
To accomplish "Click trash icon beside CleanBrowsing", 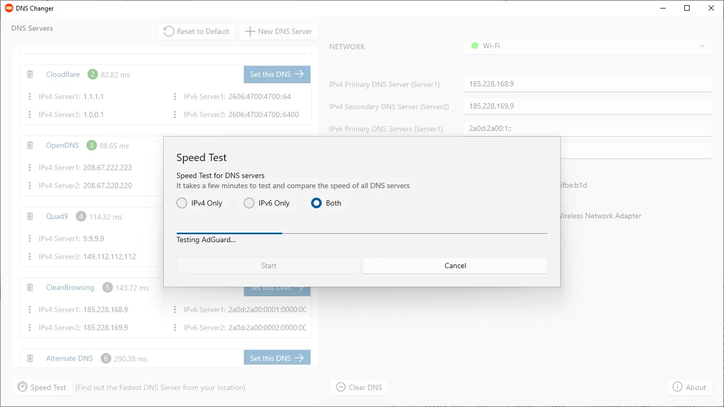I will [30, 287].
